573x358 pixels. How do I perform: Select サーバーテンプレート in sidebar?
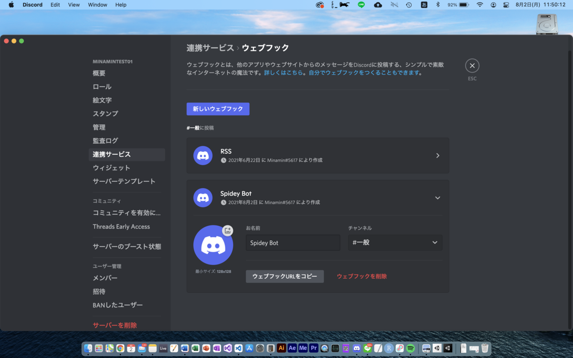(x=127, y=181)
